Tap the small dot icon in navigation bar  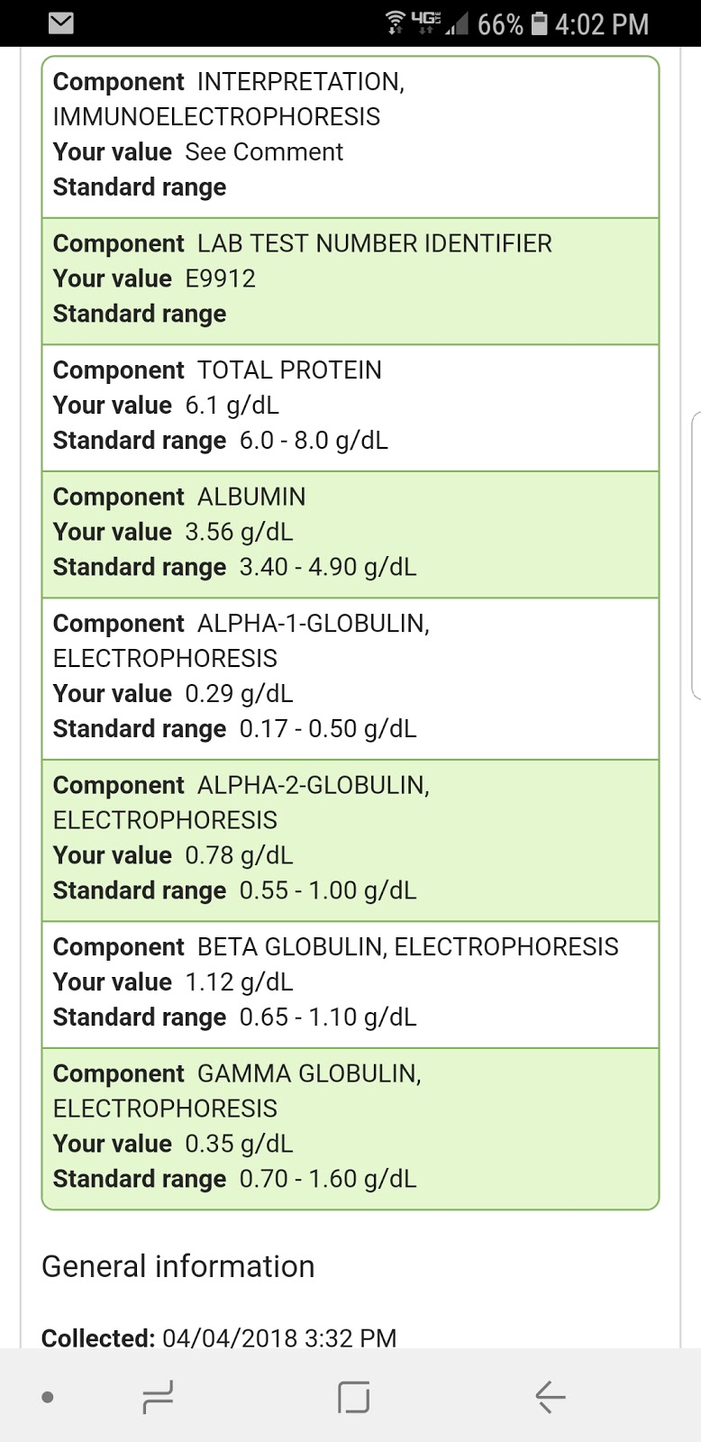click(48, 1398)
